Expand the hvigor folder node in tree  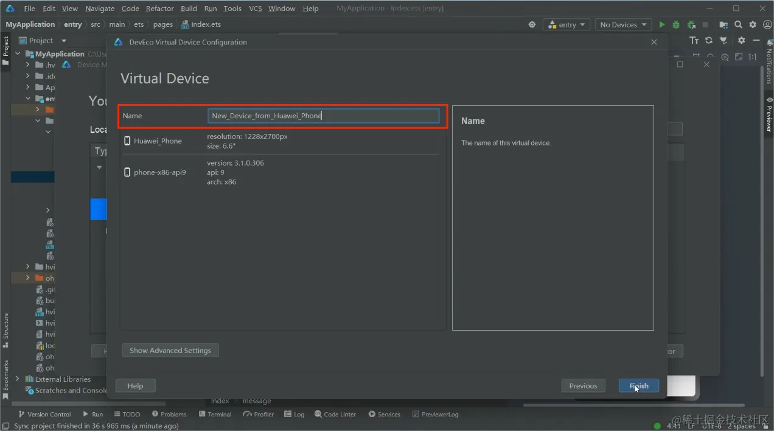[27, 267]
